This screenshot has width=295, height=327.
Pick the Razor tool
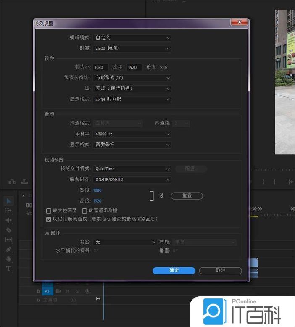point(9,230)
